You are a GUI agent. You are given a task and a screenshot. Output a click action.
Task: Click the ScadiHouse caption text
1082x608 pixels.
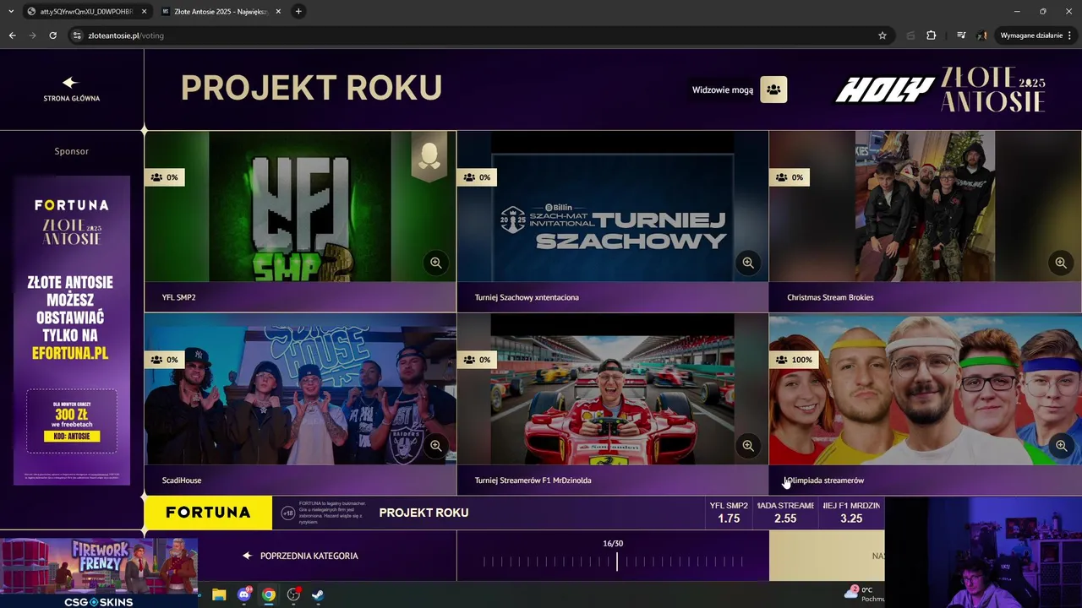pos(182,480)
